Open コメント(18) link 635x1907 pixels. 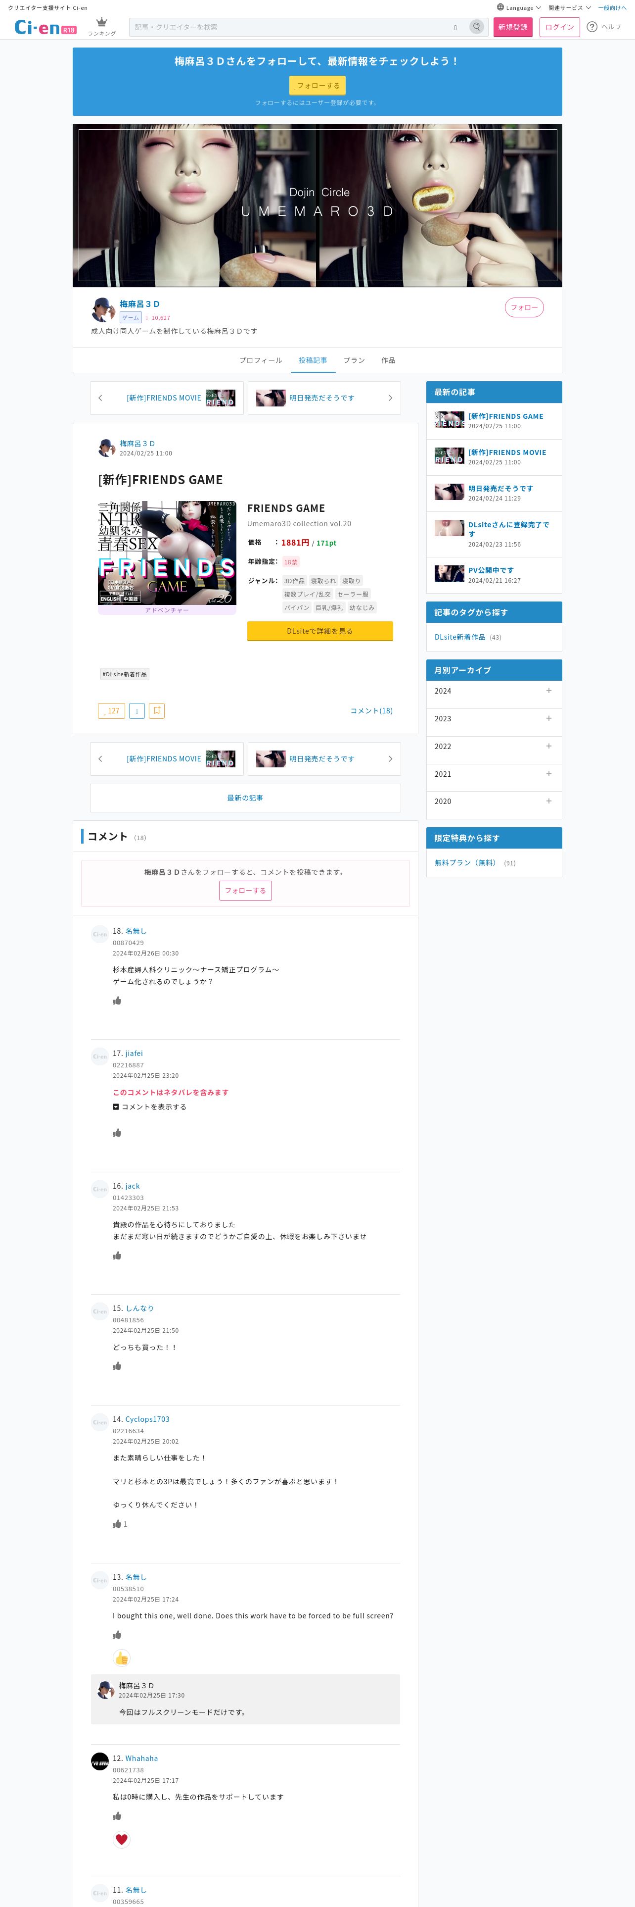(371, 711)
